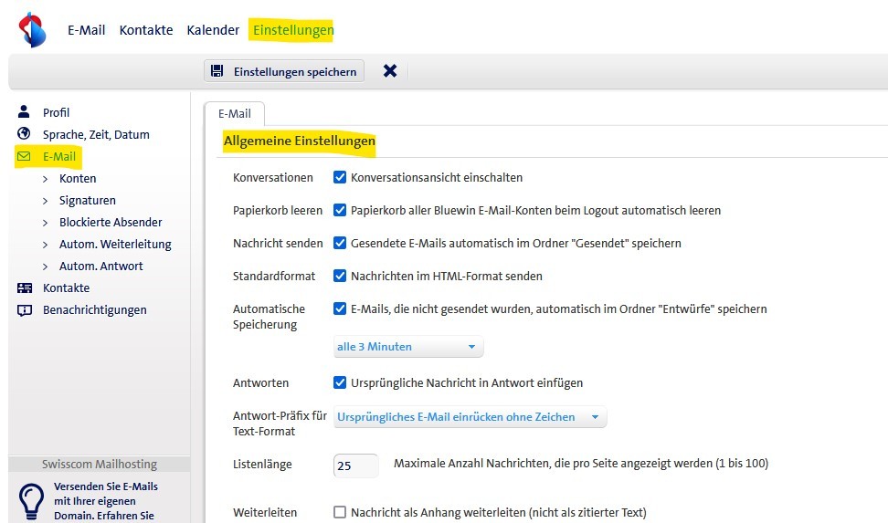Click the envelope icon for E-Mail settings

point(25,156)
